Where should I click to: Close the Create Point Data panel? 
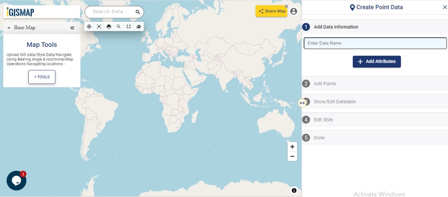[x=445, y=8]
